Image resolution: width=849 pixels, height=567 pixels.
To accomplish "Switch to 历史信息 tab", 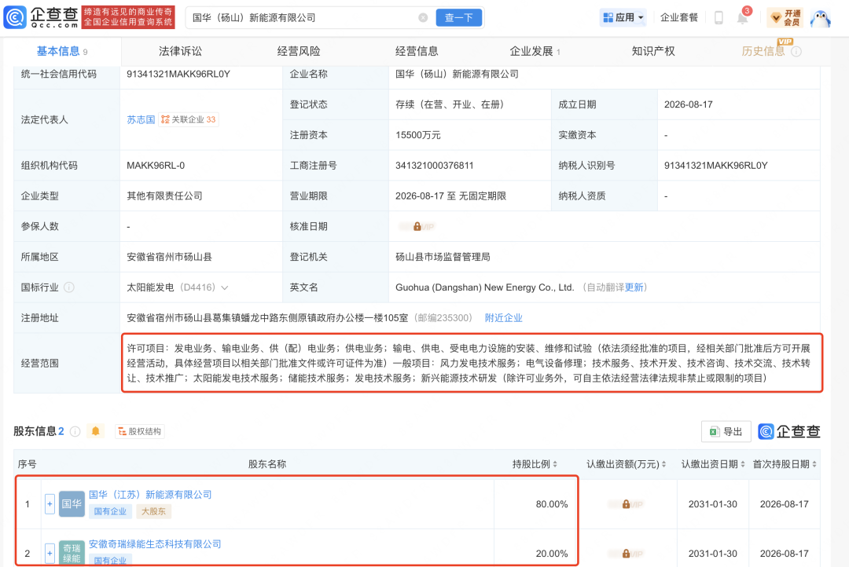I will [763, 51].
